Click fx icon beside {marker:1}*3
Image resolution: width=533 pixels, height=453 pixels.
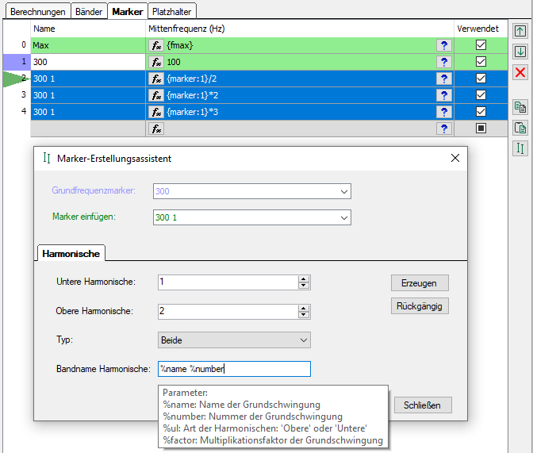click(x=156, y=112)
